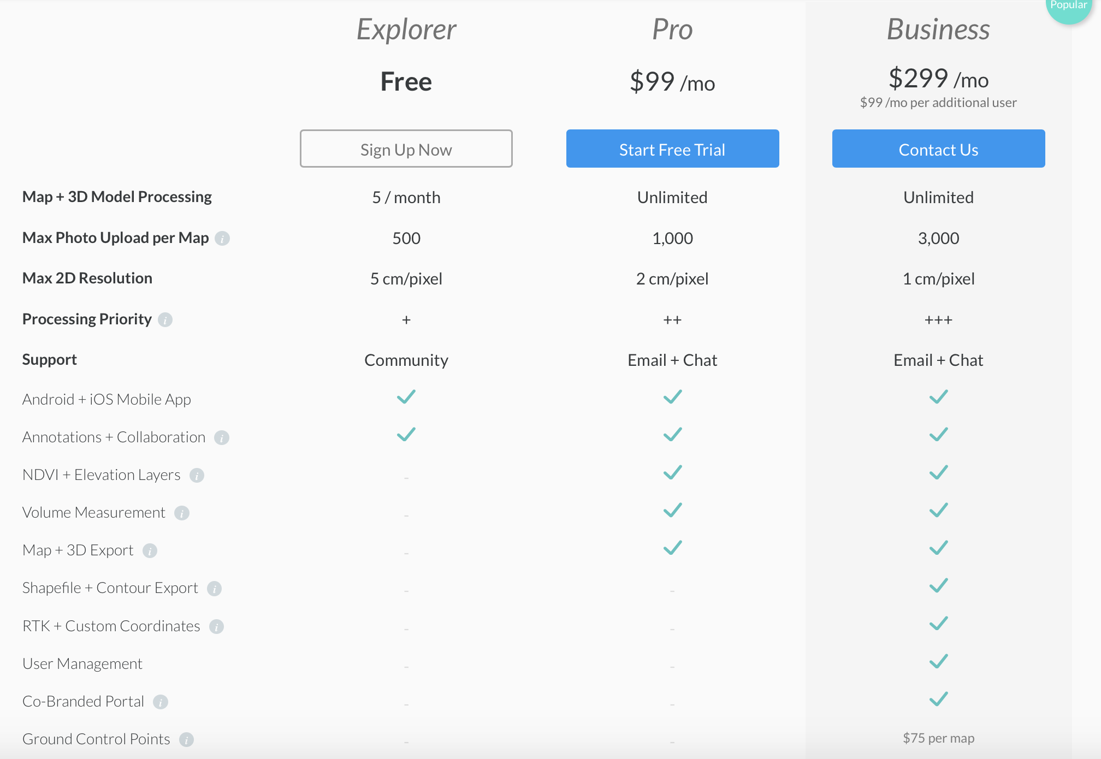Viewport: 1101px width, 759px height.
Task: Click info icon beside Max Photo Upload per Map
Action: (x=222, y=239)
